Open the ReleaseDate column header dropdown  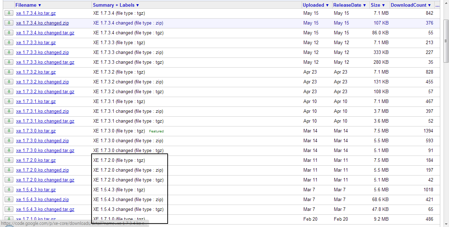coord(349,5)
